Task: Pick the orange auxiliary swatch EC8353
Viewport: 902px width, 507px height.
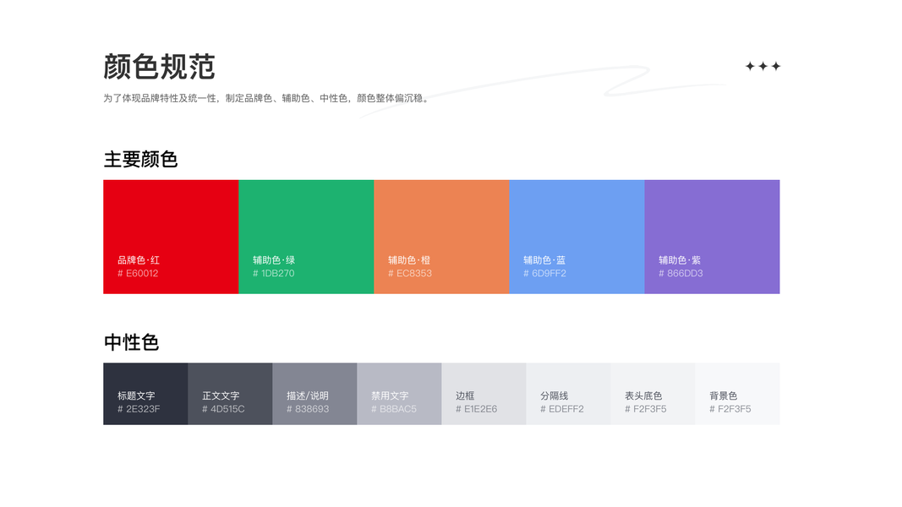Action: click(x=441, y=237)
